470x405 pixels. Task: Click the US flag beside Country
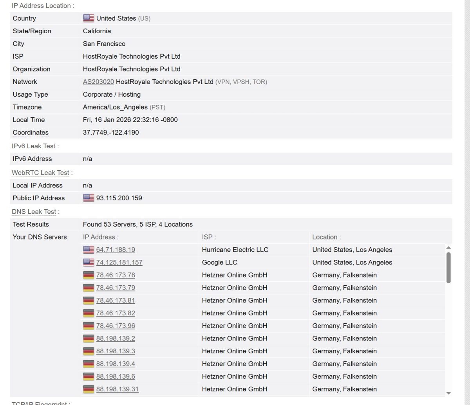click(89, 18)
